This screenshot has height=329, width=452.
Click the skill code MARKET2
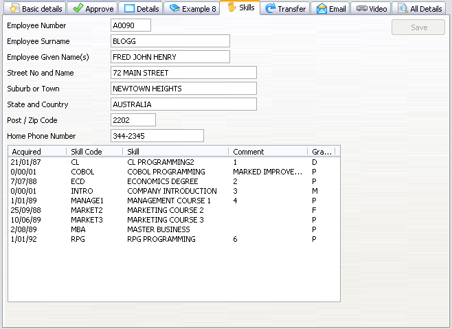click(87, 210)
